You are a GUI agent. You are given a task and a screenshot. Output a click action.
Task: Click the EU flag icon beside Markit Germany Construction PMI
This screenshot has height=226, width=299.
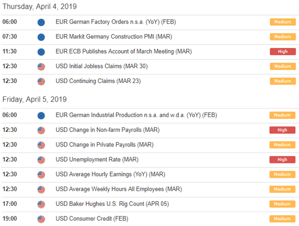(41, 37)
